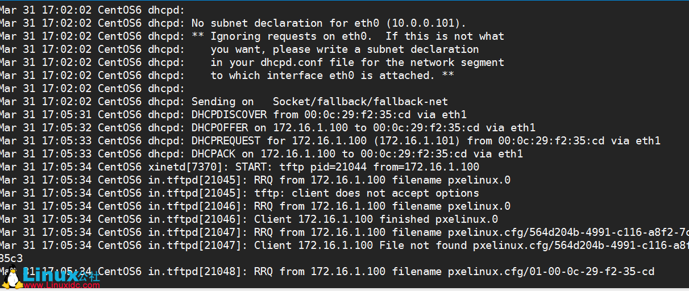The width and height of the screenshot is (689, 291).
Task: Click the pxelinux.cfg/01-00-0c-29-f2-35-cd filename
Action: click(x=551, y=272)
